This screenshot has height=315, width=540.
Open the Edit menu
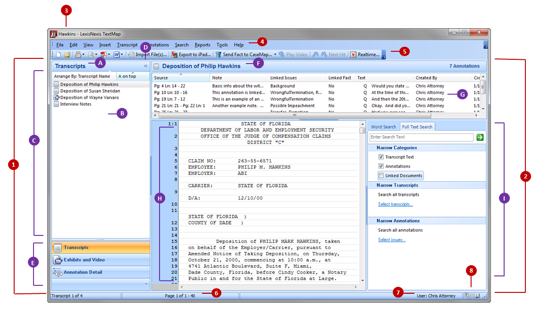tap(73, 45)
